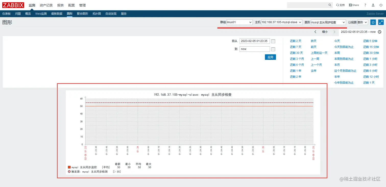Select the 今天到目前为止 range

tap(344, 47)
